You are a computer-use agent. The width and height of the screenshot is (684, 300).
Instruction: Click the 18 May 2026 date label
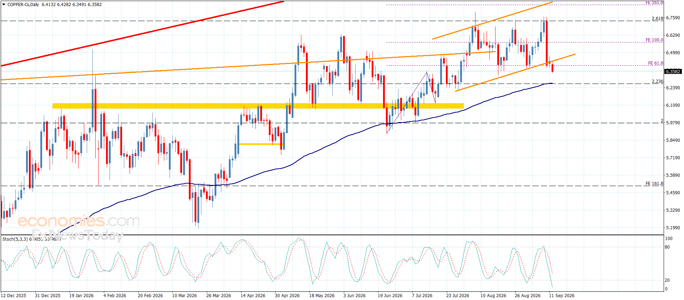tap(322, 296)
